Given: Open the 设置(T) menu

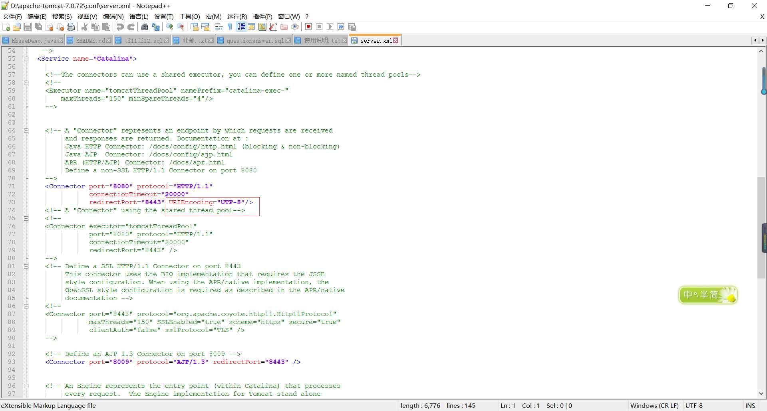Looking at the screenshot, I should tap(164, 16).
